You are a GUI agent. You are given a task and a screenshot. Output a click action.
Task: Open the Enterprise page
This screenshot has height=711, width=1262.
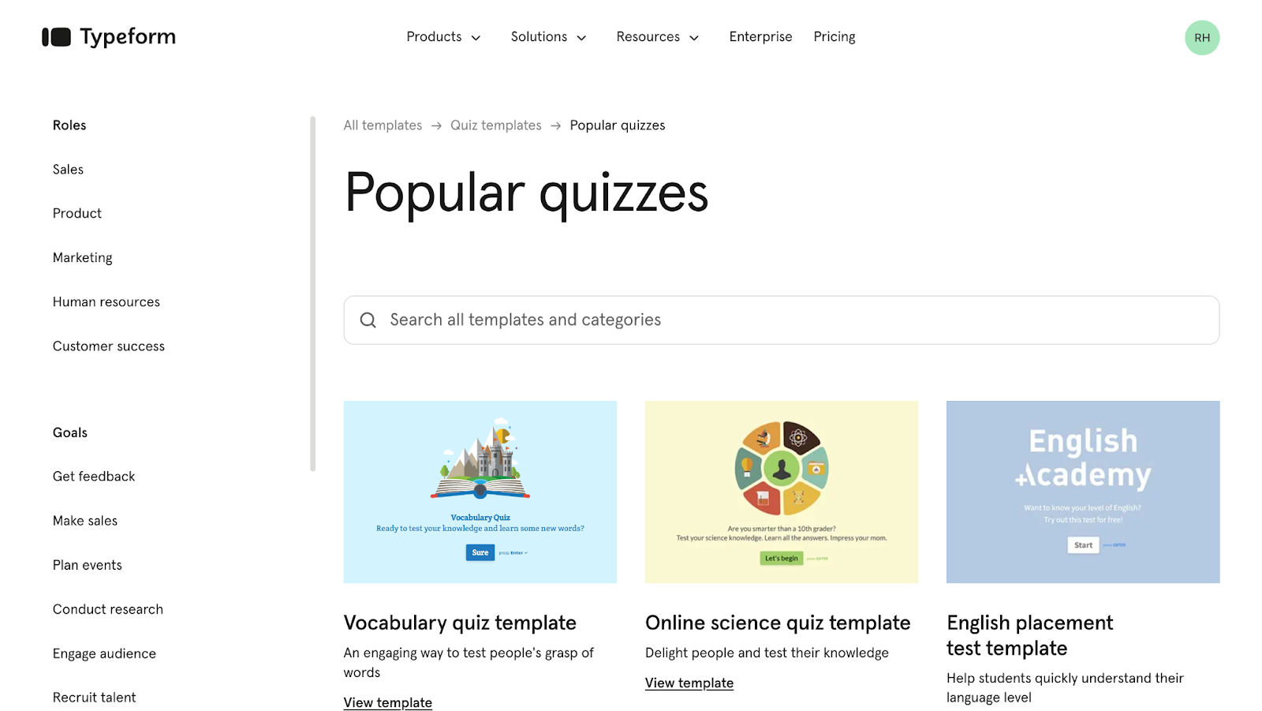[760, 37]
